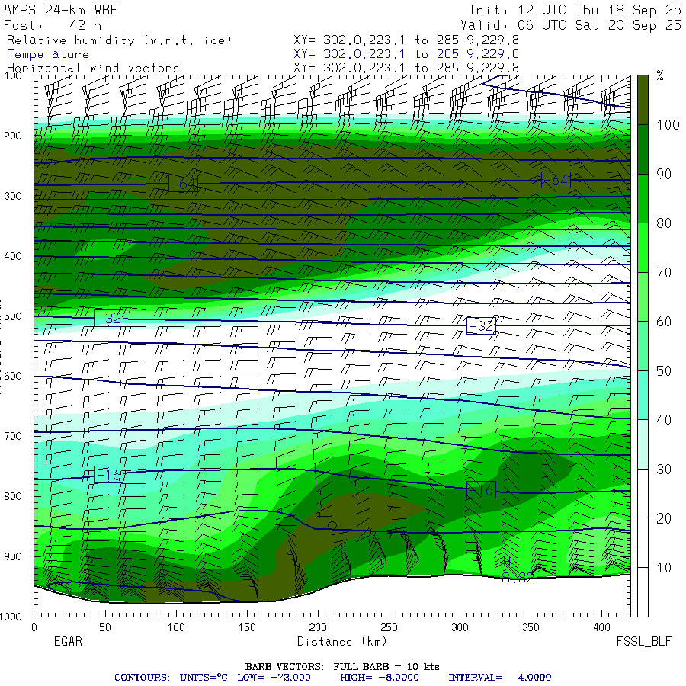Click the 'BARB VECTORS: FULL BARB = 10 kts' note
Screen dimensions: 686x686
[x=342, y=667]
